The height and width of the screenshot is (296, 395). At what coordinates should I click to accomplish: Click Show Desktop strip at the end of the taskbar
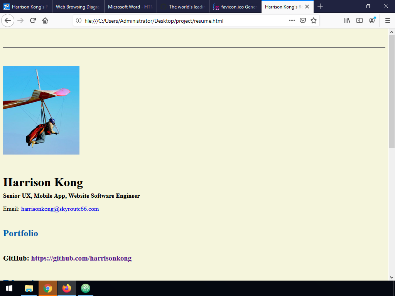394,288
